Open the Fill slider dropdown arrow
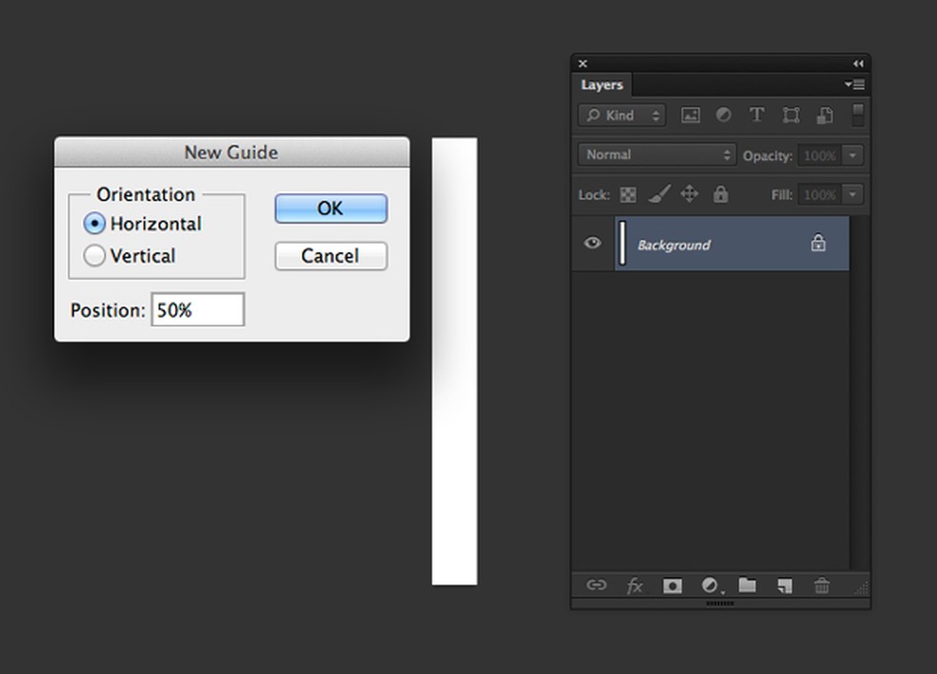Viewport: 937px width, 674px height. 853,194
